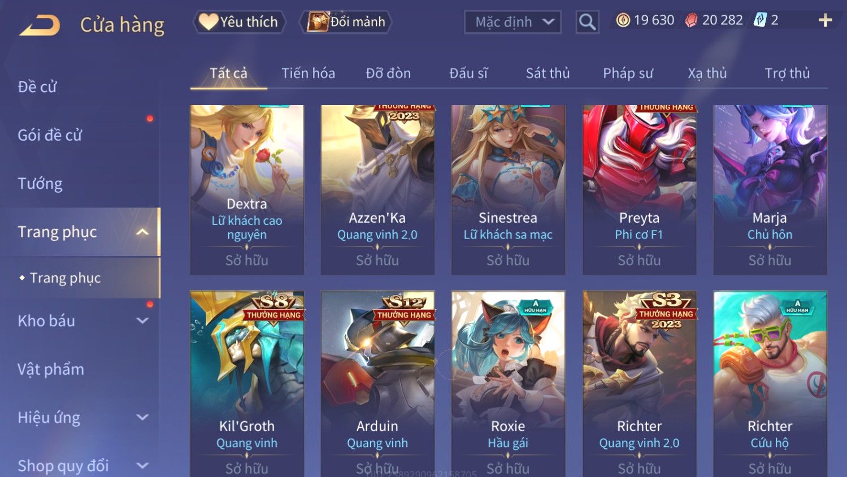Screen dimensions: 847x477
Task: Switch to the Pháp sư tab
Action: point(628,73)
